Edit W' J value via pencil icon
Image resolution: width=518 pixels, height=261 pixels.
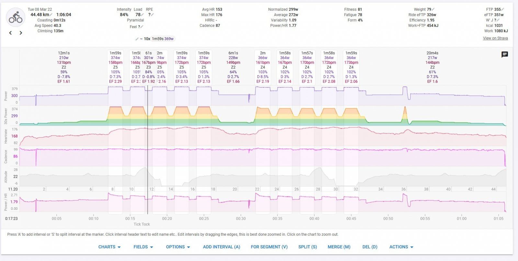(498, 20)
